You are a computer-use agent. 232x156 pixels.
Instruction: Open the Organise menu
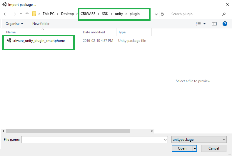click(x=14, y=24)
